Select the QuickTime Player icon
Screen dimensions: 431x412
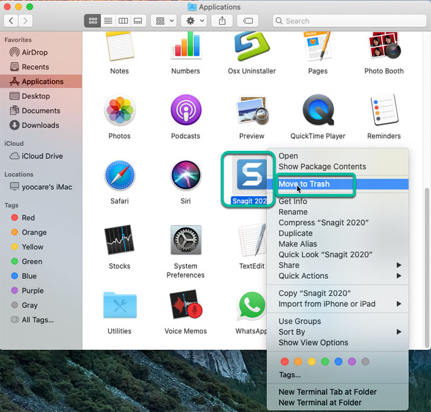(x=318, y=110)
